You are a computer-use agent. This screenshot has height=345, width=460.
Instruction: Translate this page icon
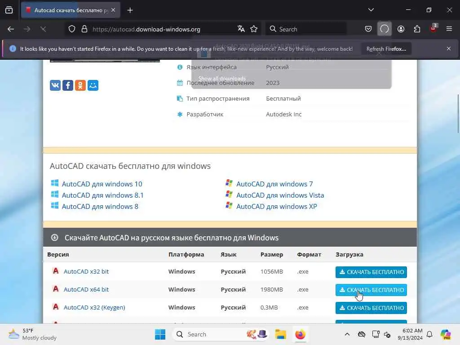[241, 29]
